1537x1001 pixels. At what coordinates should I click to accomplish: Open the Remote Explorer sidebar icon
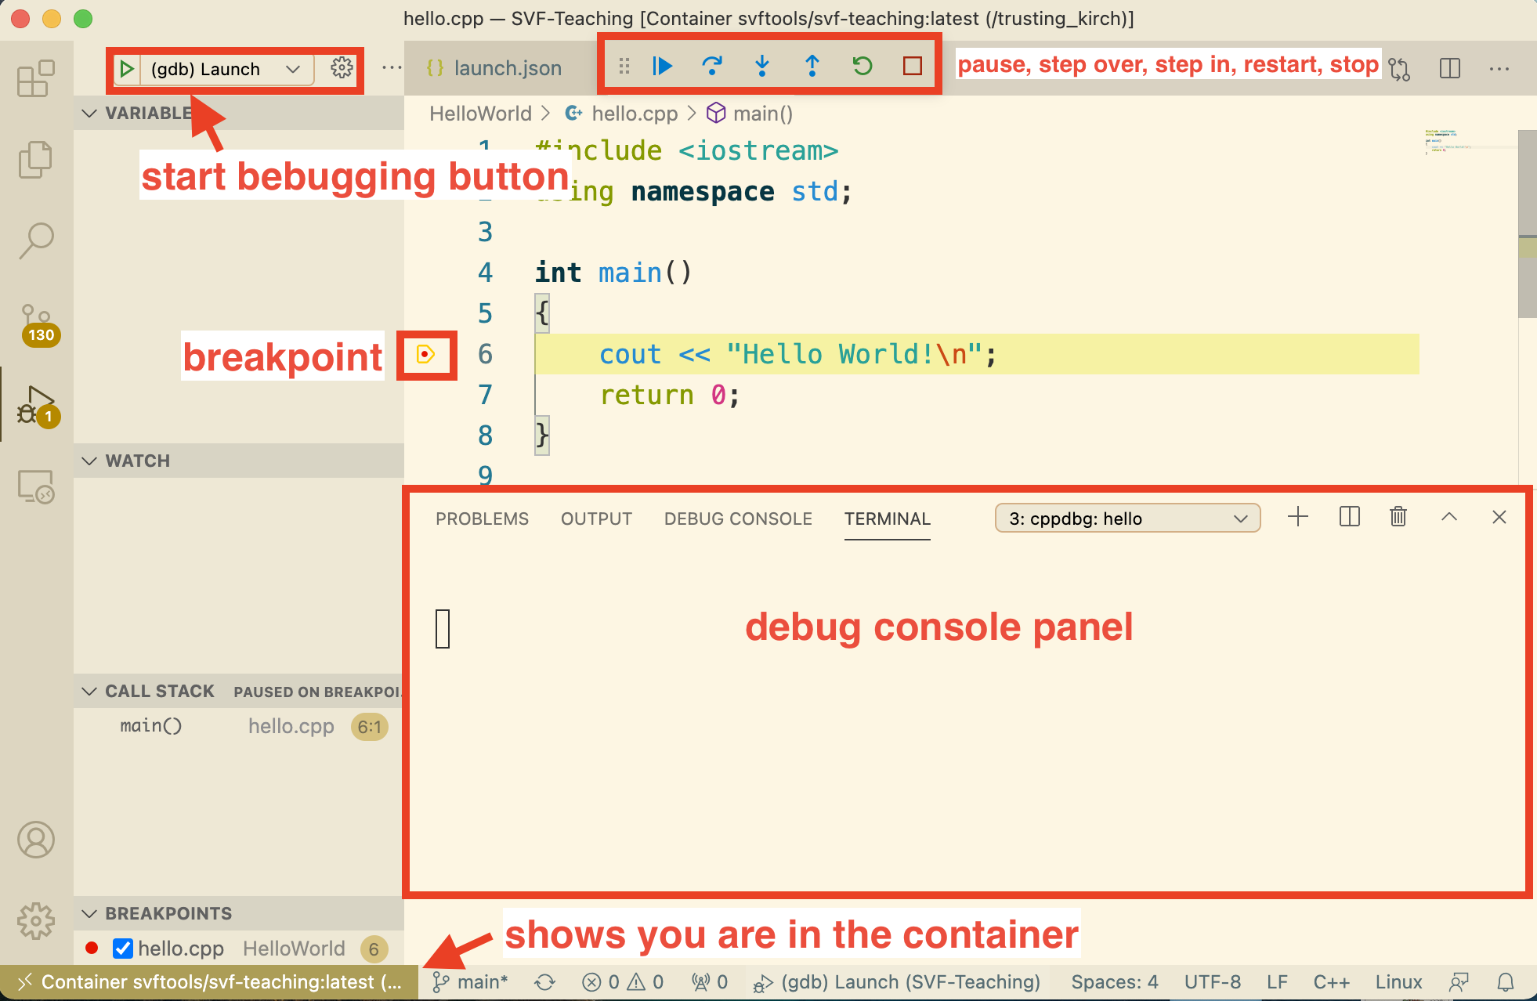click(x=36, y=487)
